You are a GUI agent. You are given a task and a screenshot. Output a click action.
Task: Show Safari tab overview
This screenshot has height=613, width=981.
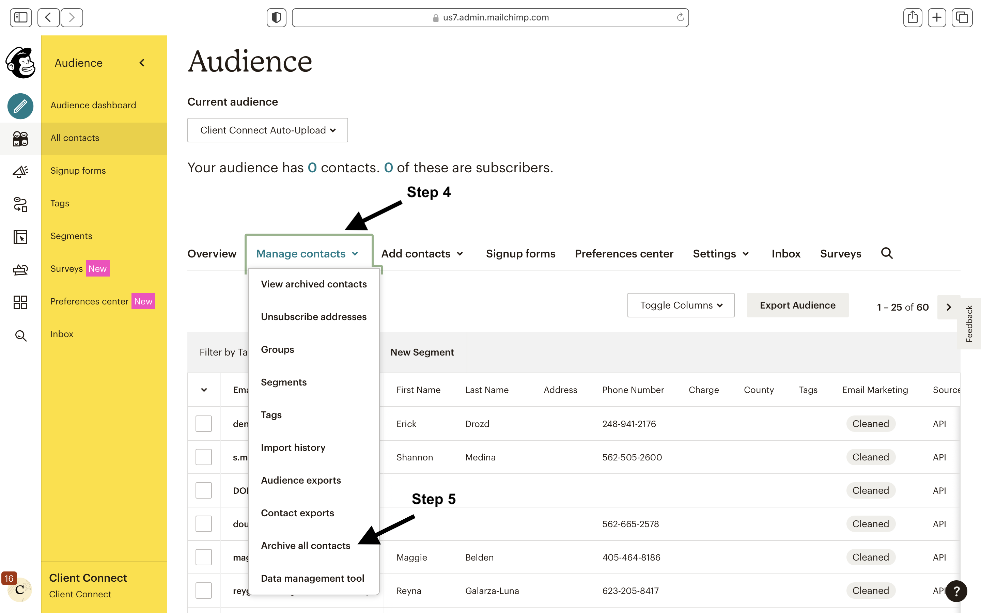point(962,17)
